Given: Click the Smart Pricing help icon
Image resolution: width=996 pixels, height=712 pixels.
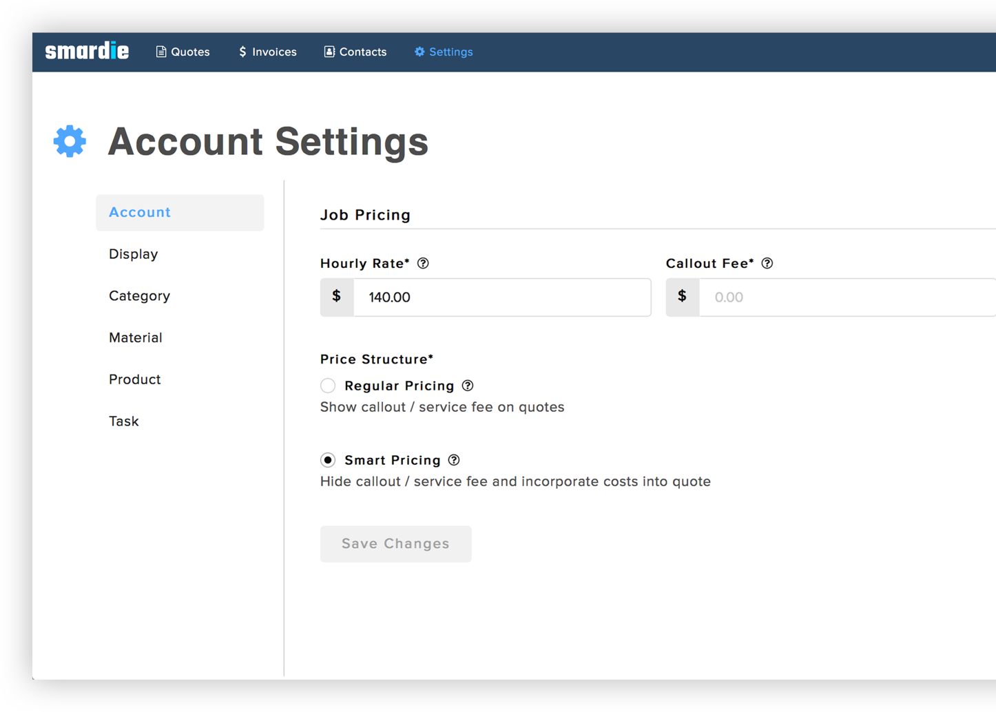Looking at the screenshot, I should (x=454, y=460).
